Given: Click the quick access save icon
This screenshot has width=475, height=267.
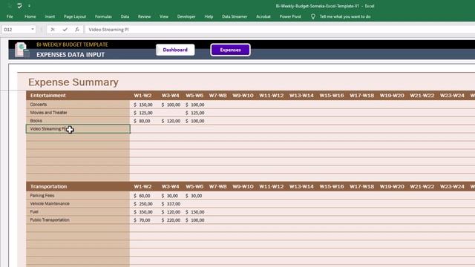Looking at the screenshot, I should pyautogui.click(x=19, y=6).
